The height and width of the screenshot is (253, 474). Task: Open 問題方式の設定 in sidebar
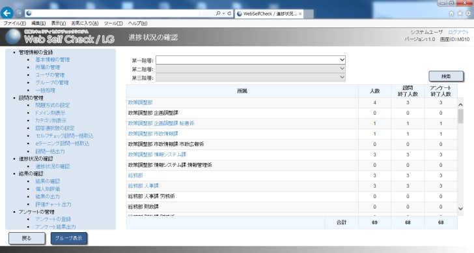(x=53, y=105)
